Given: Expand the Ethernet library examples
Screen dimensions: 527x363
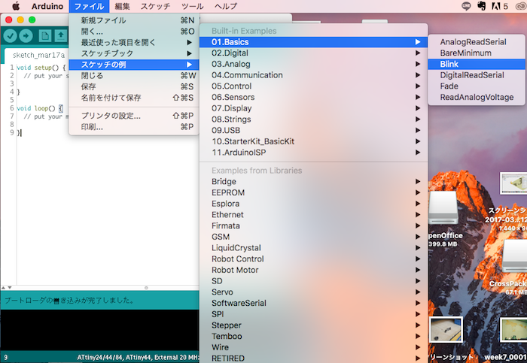Looking at the screenshot, I should pyautogui.click(x=314, y=215).
